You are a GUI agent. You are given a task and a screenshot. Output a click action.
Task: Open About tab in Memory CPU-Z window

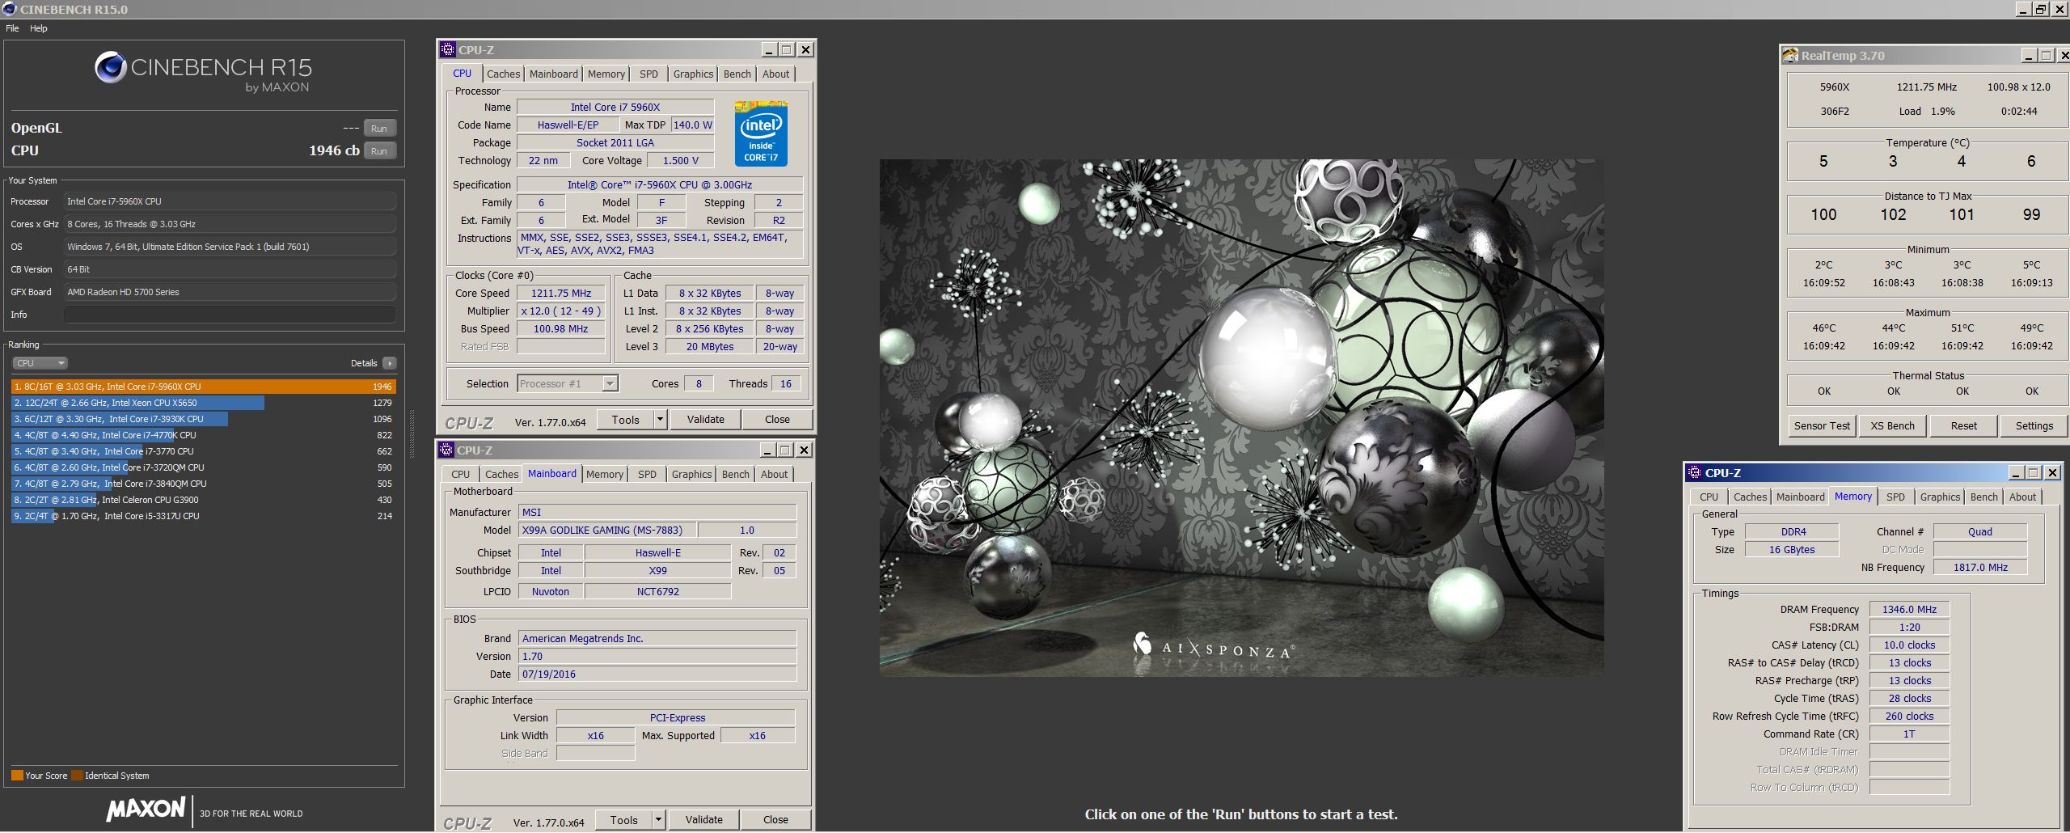tap(2022, 497)
